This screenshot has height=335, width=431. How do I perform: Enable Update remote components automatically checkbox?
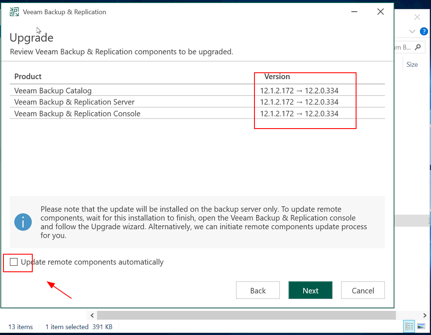tap(14, 262)
